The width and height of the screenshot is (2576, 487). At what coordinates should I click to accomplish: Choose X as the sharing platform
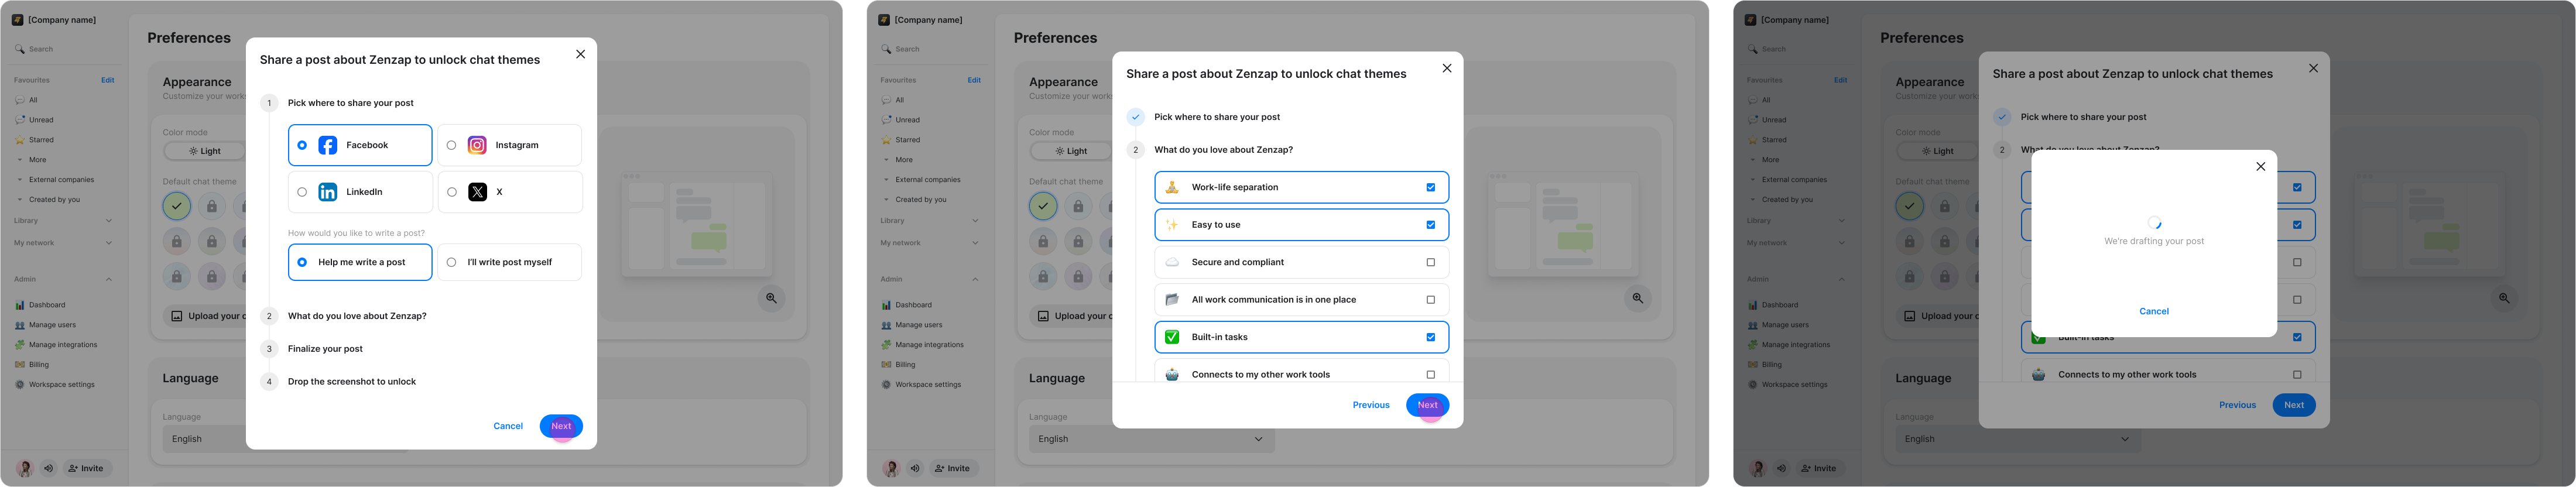510,192
